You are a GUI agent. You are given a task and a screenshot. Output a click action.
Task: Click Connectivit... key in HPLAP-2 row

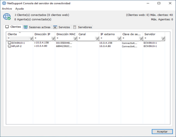tap(129, 46)
